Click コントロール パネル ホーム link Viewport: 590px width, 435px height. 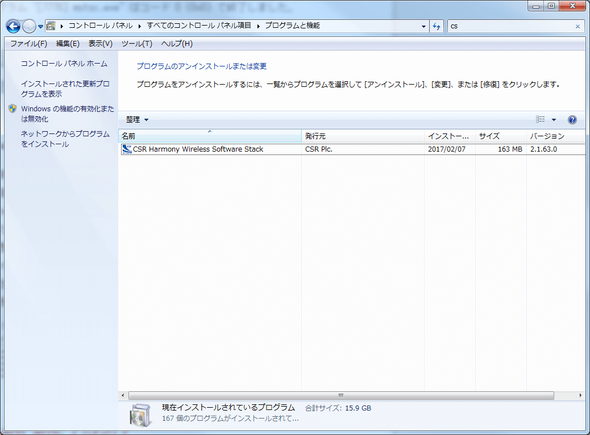click(64, 64)
